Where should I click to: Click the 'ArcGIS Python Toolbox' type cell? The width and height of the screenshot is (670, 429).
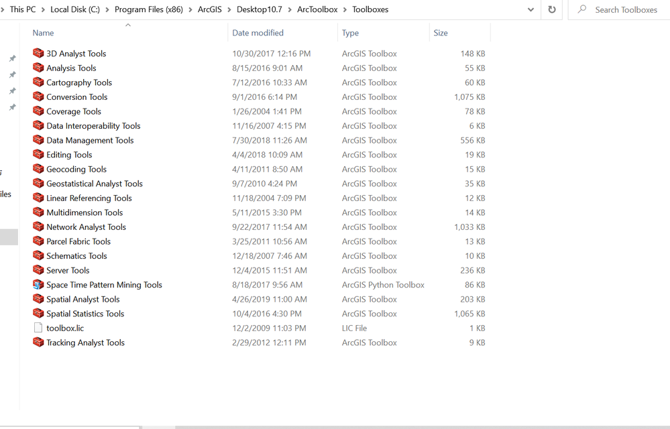383,285
